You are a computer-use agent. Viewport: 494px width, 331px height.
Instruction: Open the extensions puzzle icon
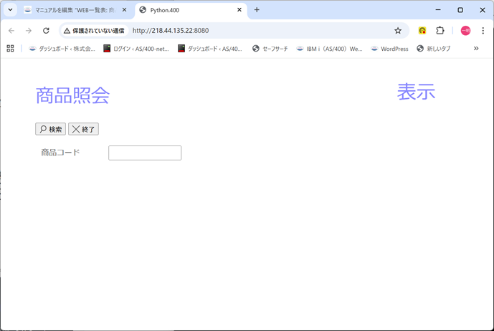point(440,31)
